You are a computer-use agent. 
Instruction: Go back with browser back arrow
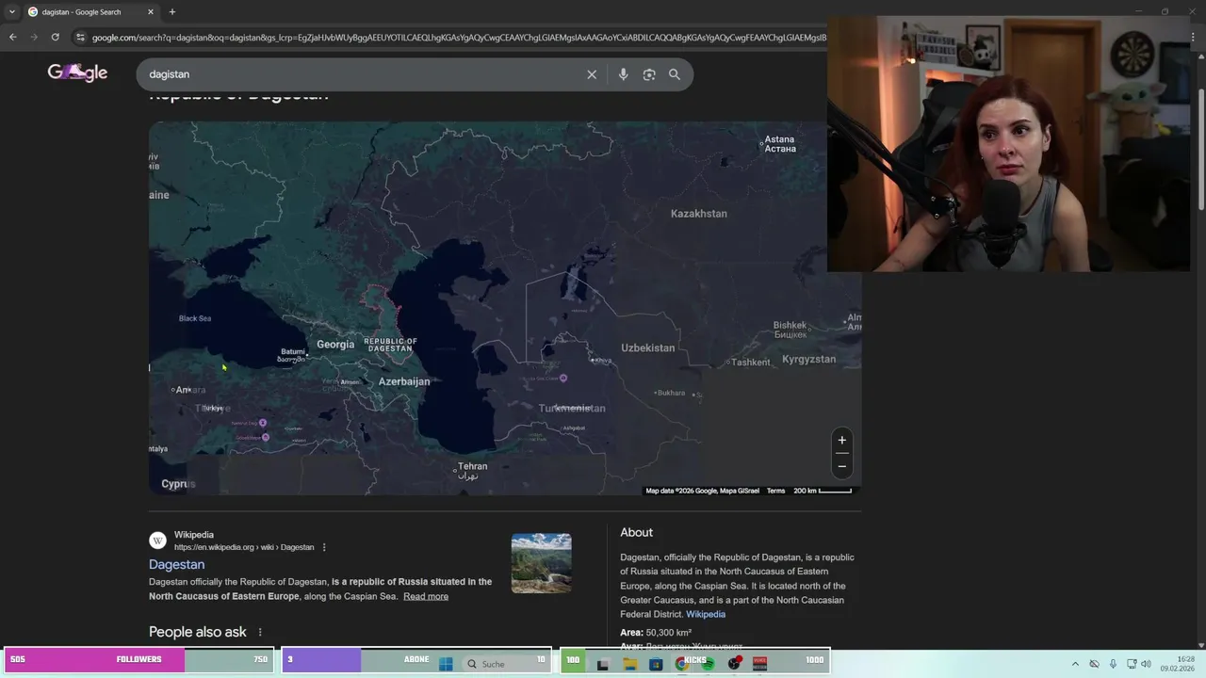[x=12, y=37]
